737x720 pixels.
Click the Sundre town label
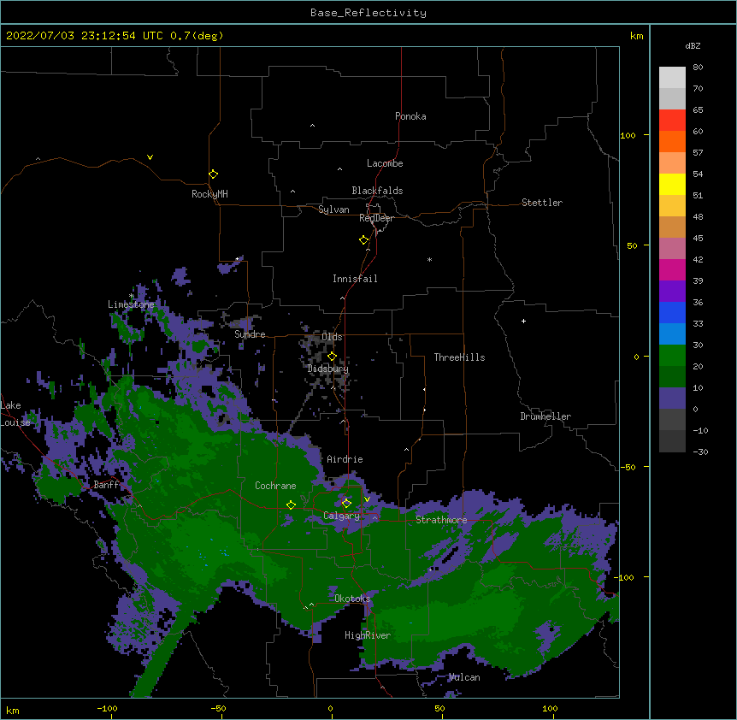tap(250, 334)
